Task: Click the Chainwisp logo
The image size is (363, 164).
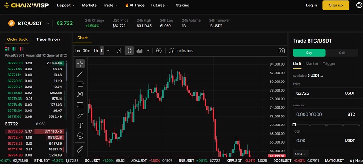Action: click(x=26, y=5)
